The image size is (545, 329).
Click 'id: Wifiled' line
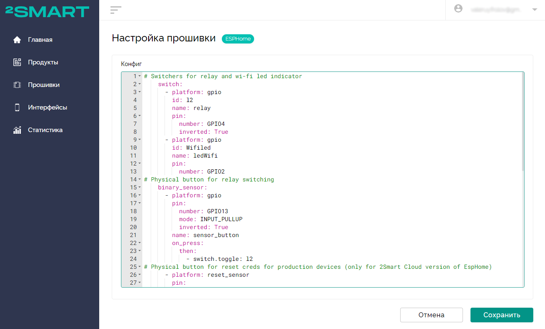[191, 148]
